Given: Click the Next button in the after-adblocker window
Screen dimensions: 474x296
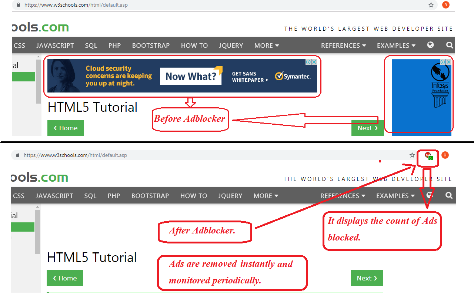Looking at the screenshot, I should (367, 278).
